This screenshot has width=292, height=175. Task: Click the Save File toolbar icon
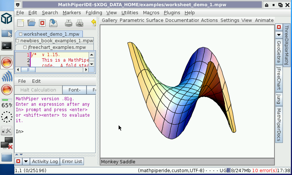[x=53, y=23]
